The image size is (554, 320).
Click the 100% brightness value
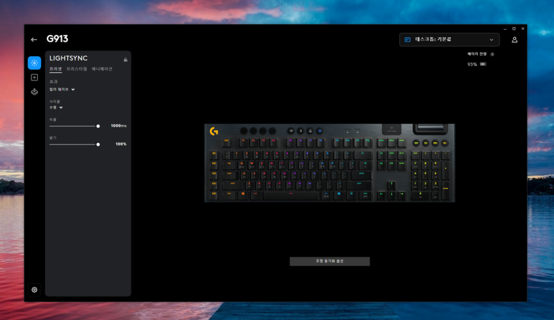[x=121, y=144]
